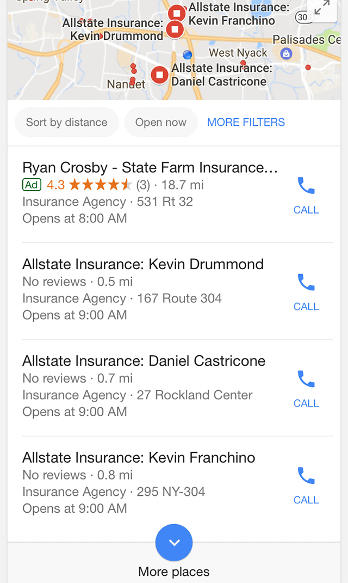The height and width of the screenshot is (583, 348).
Task: Call Ryan Crosby State Farm phone icon
Action: click(306, 186)
